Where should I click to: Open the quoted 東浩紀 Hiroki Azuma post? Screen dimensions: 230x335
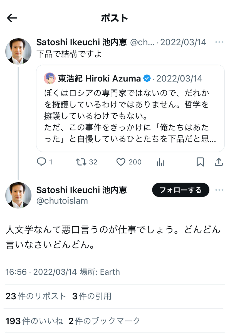click(x=130, y=108)
